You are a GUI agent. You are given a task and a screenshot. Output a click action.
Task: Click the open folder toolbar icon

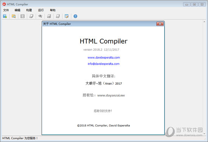point(14,16)
